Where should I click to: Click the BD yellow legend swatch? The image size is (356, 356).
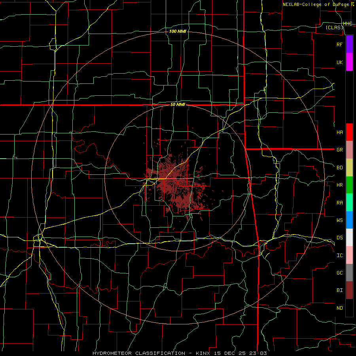tap(349, 168)
